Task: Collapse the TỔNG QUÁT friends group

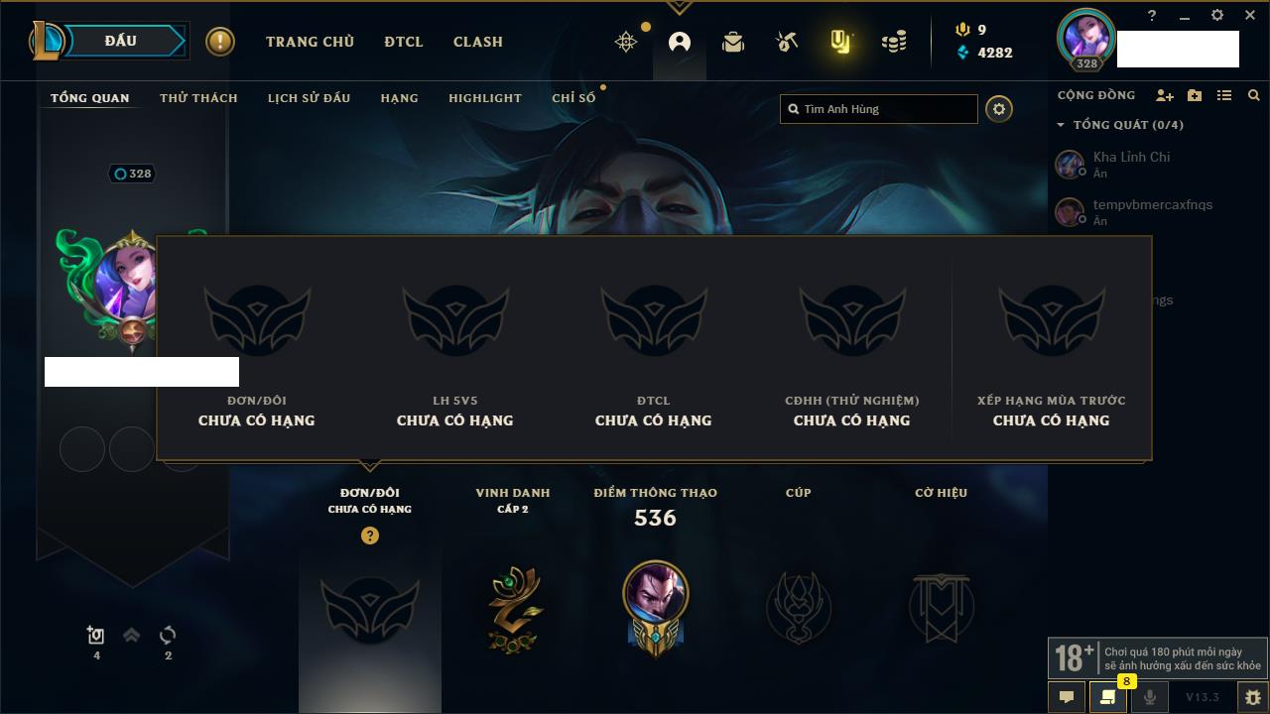Action: (1120, 125)
